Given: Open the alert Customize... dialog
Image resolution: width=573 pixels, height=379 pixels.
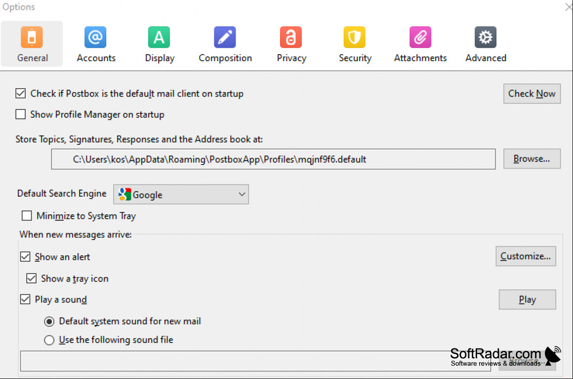Looking at the screenshot, I should 526,256.
